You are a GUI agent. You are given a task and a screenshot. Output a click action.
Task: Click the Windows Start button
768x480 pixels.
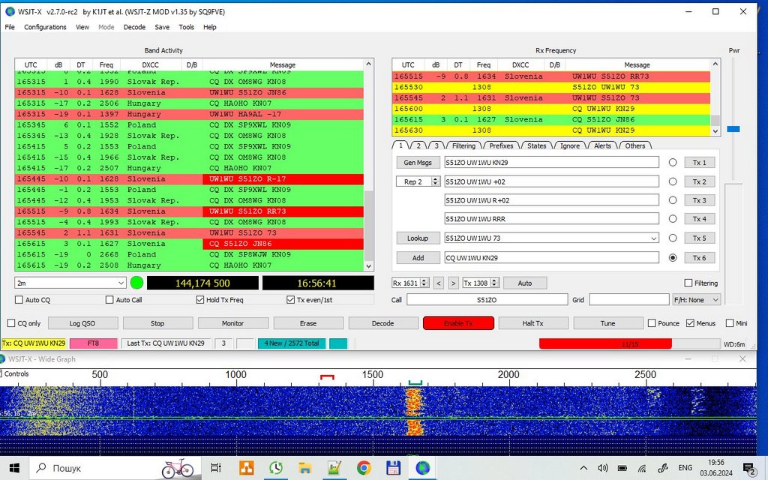pyautogui.click(x=14, y=468)
